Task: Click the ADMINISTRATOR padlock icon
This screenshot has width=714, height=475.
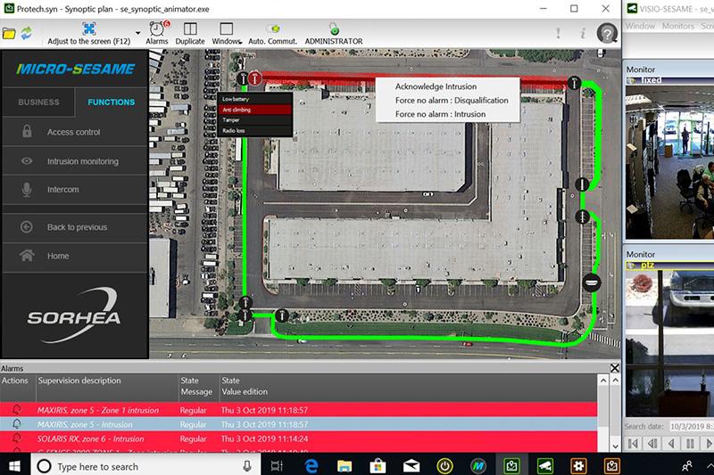Action: coord(333,29)
